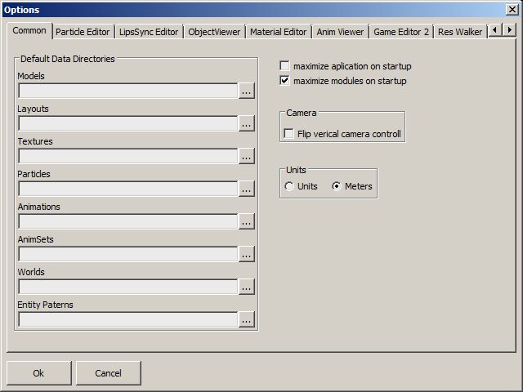
Task: Uncheck maximize modules on startup
Action: click(x=285, y=81)
